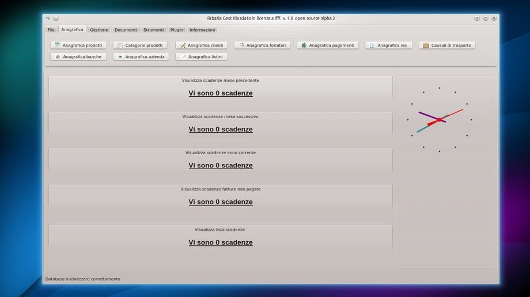Open Anagrafica prodotti
This screenshot has width=530, height=297.
click(x=78, y=45)
